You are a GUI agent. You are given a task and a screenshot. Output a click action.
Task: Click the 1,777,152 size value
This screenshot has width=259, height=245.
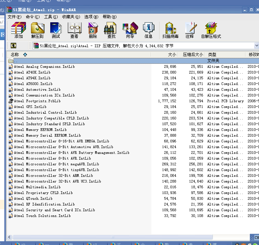coord(167,101)
